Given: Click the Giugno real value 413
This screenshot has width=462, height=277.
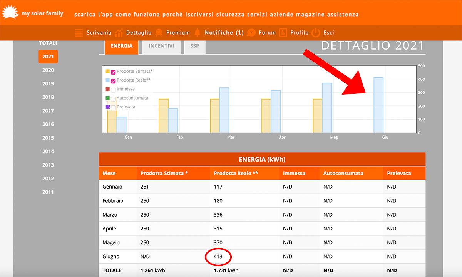Looking at the screenshot, I should click(x=218, y=256).
